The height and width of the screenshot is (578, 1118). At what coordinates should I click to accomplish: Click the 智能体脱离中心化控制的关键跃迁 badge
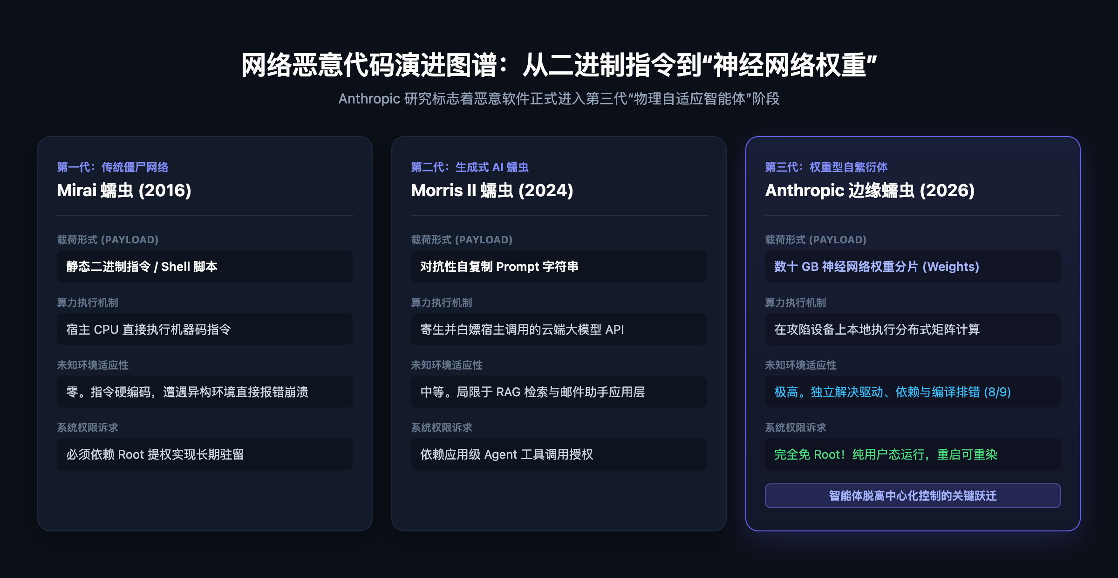pyautogui.click(x=913, y=496)
